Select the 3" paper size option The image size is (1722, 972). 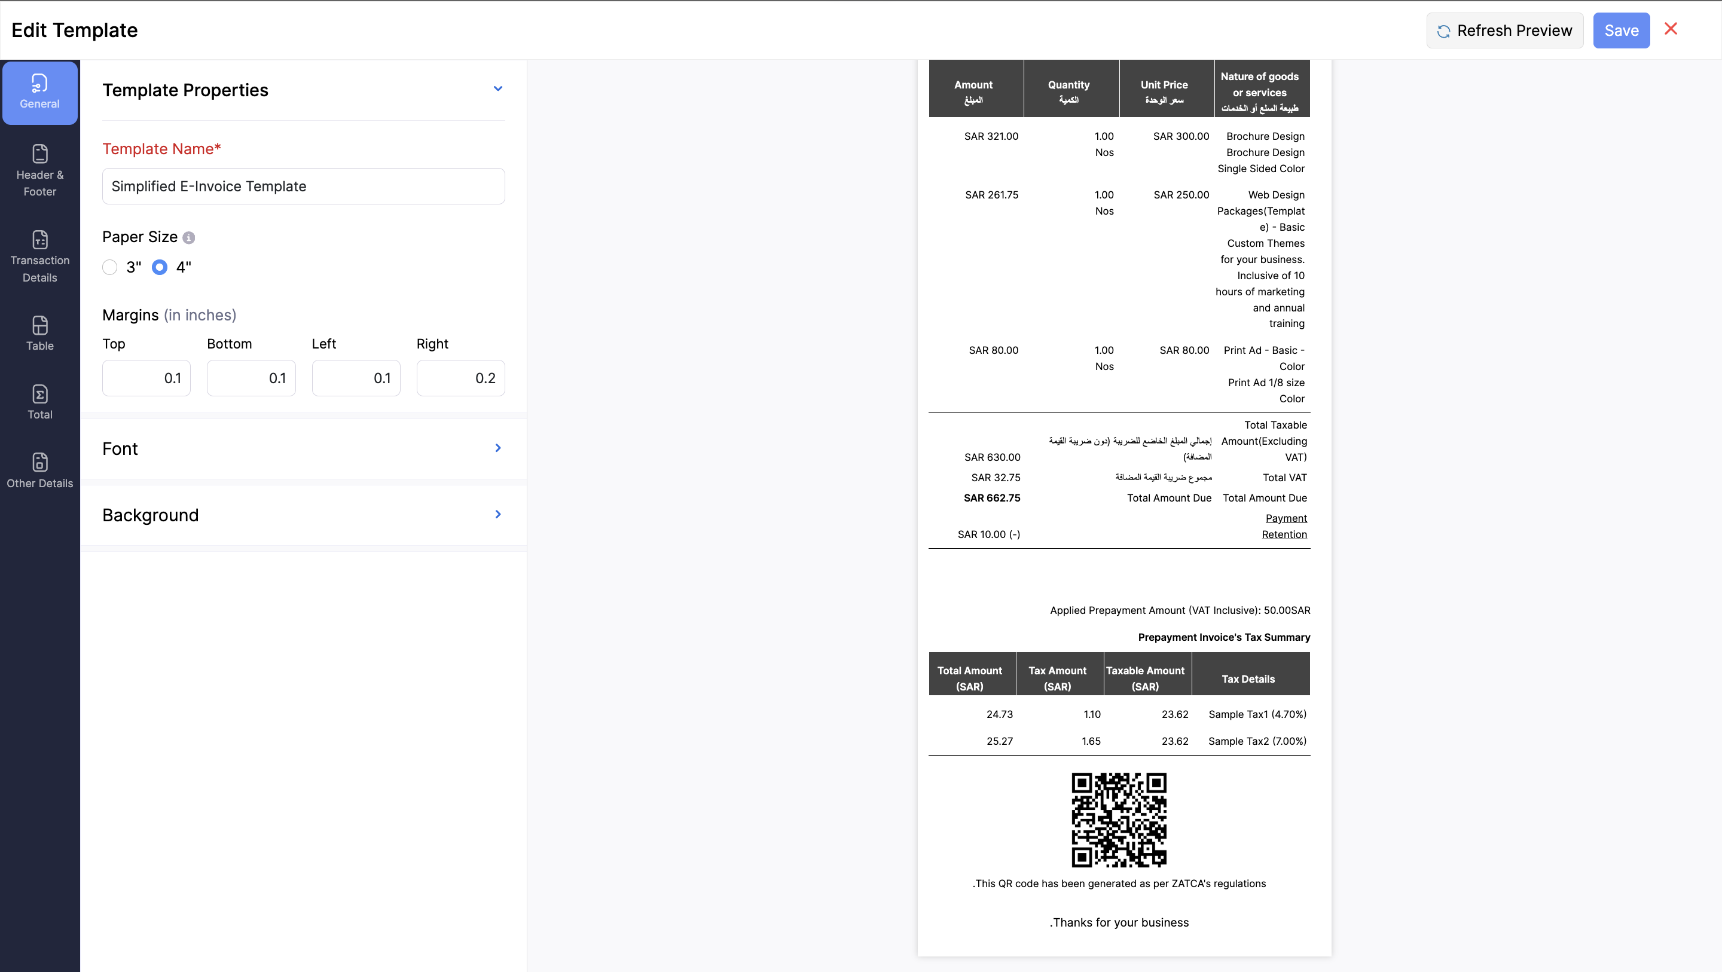click(x=109, y=267)
